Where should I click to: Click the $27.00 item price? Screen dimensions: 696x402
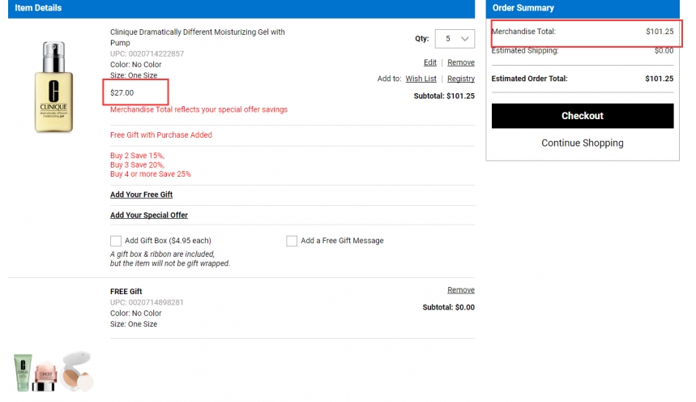click(x=122, y=93)
